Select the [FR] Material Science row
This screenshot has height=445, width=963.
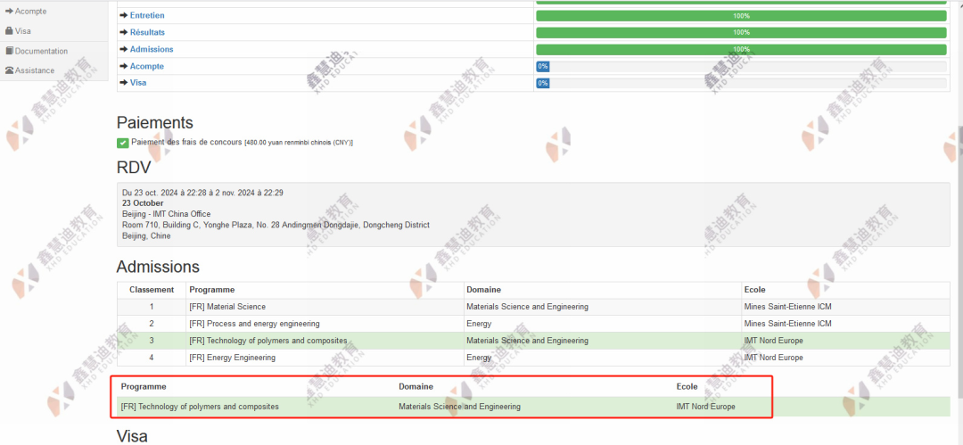(x=534, y=307)
